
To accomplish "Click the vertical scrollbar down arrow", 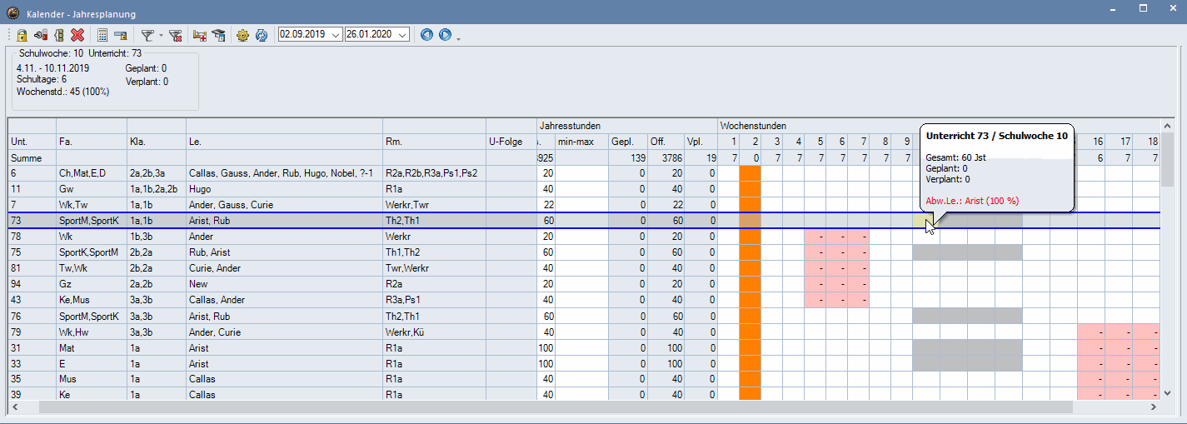I will pos(1168,395).
